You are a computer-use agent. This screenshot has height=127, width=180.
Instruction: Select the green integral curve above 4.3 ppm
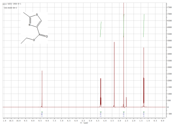101,29
